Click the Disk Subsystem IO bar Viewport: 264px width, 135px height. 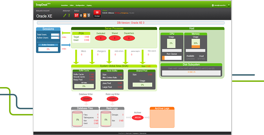[191, 73]
